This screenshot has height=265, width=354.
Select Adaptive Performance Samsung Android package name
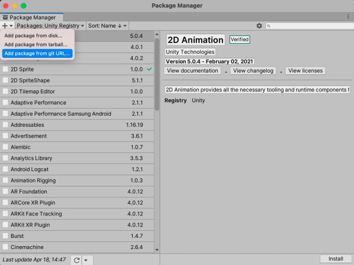pos(61,114)
